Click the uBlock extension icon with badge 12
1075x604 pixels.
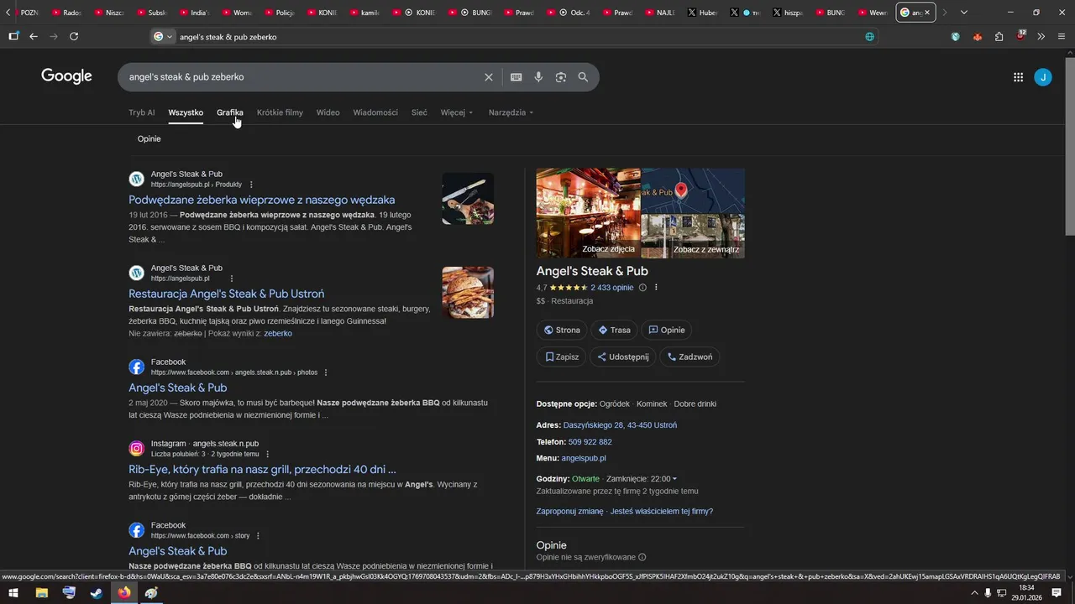1020,36
